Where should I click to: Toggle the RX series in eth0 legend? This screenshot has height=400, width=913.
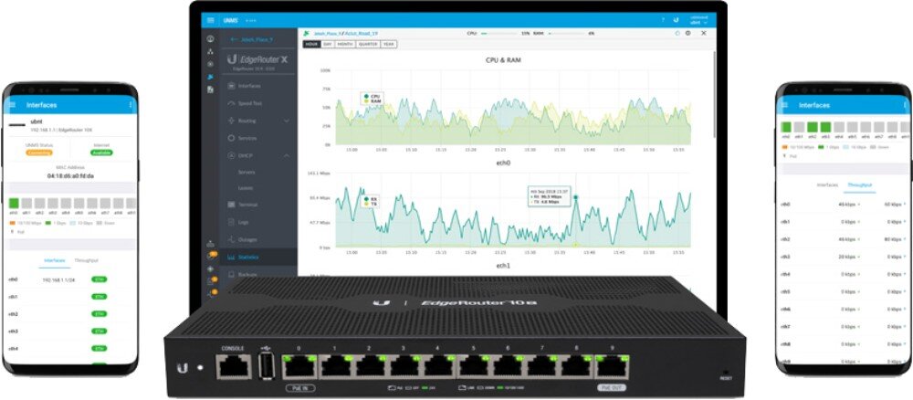[371, 198]
